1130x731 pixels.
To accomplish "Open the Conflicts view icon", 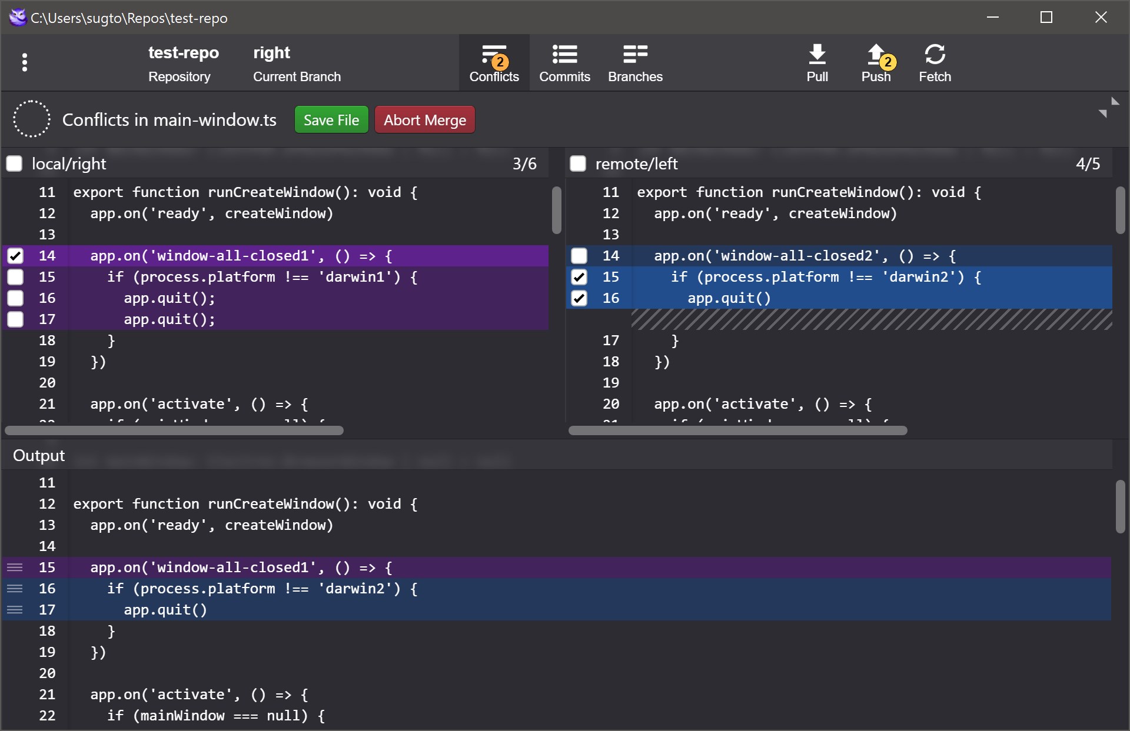I will [x=494, y=55].
